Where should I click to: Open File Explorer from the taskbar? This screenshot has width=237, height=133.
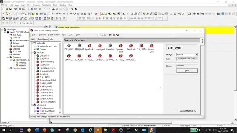click(x=106, y=130)
